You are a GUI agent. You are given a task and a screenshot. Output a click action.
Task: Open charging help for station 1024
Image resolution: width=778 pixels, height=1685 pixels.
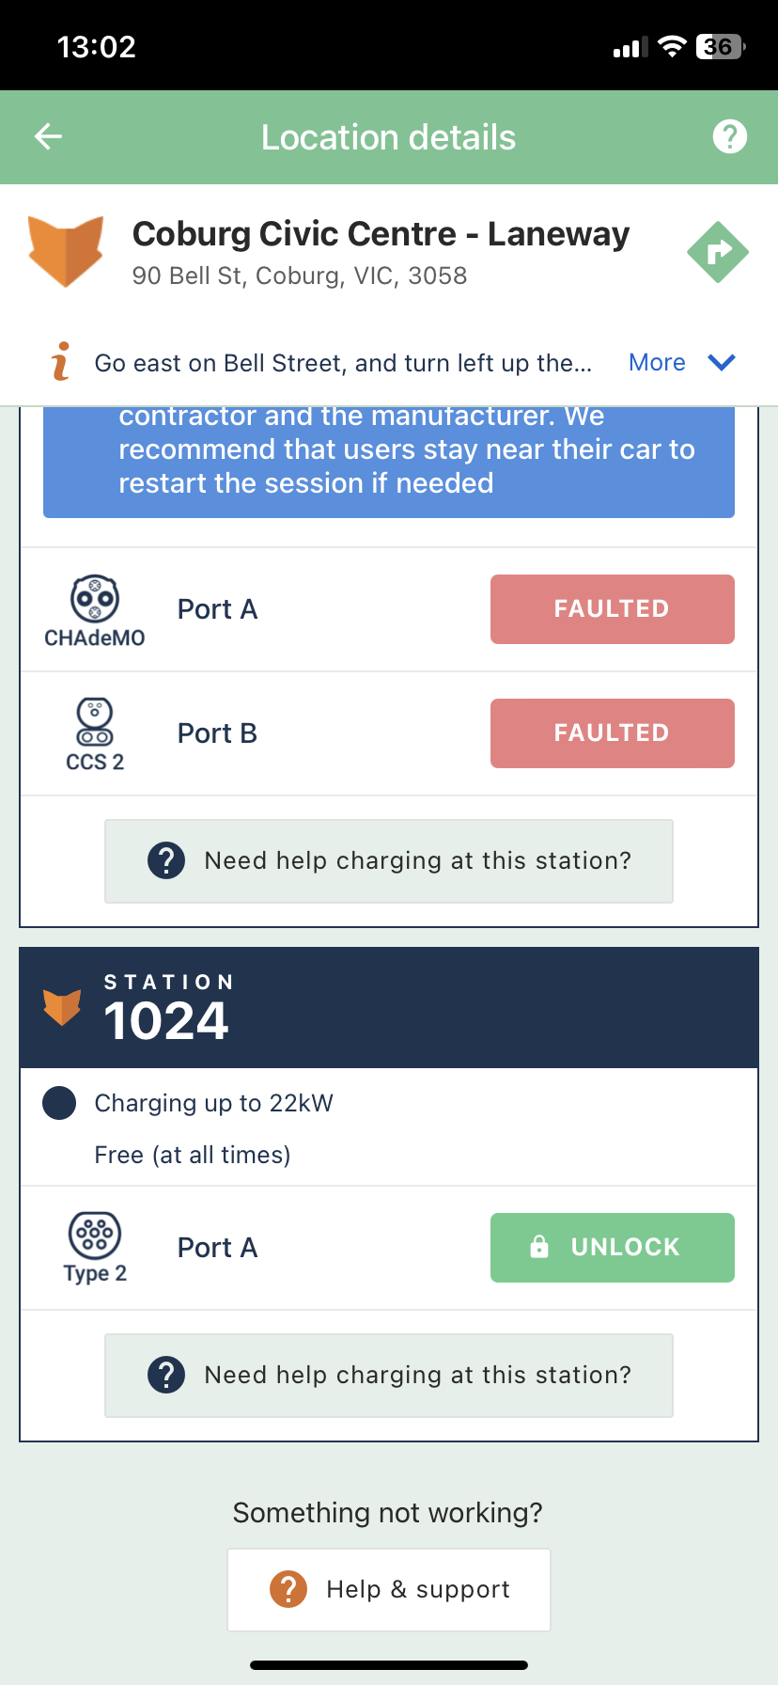pos(389,1376)
